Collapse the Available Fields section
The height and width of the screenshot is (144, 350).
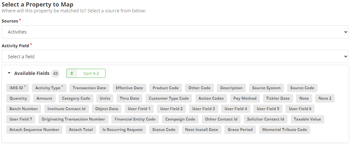click(9, 73)
